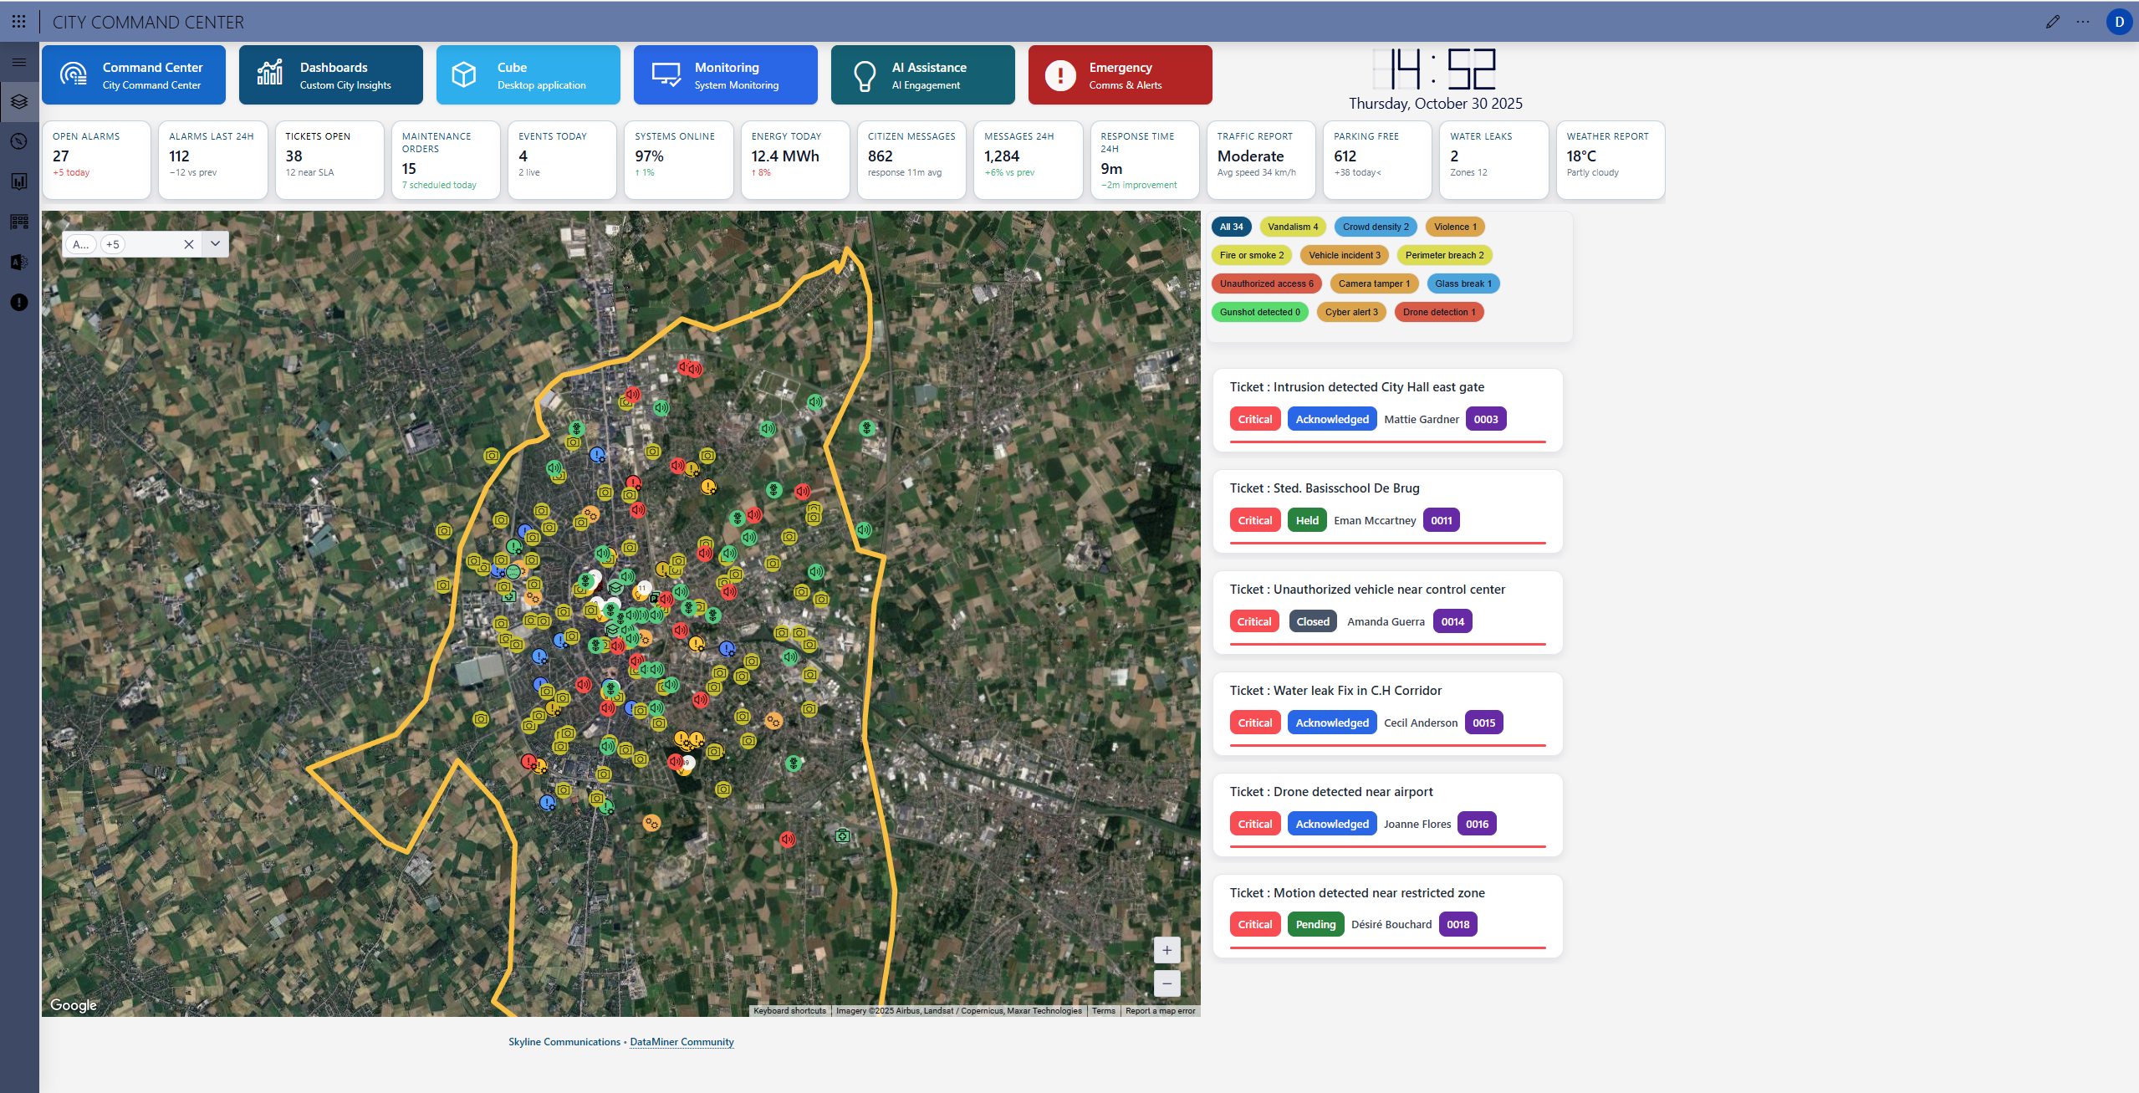Open the exclamation alert sidebar icon
The height and width of the screenshot is (1093, 2139).
pyautogui.click(x=19, y=303)
